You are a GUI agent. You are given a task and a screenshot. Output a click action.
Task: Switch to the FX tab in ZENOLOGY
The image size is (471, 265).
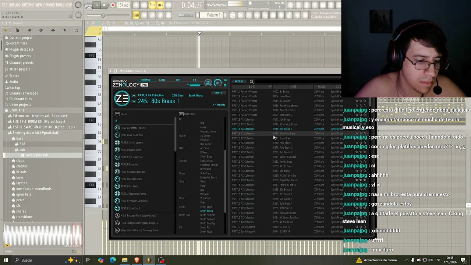click(195, 80)
